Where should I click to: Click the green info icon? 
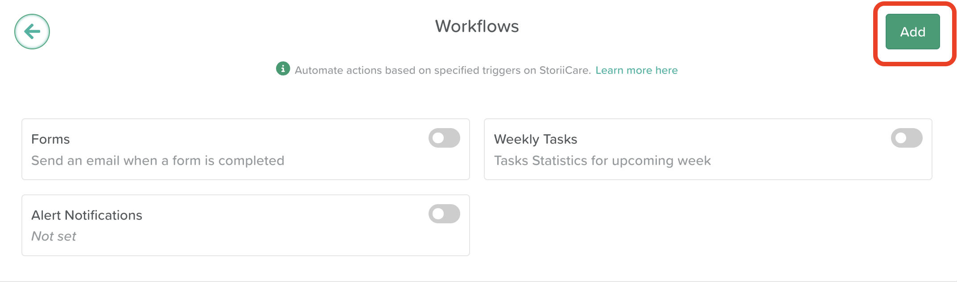[283, 69]
